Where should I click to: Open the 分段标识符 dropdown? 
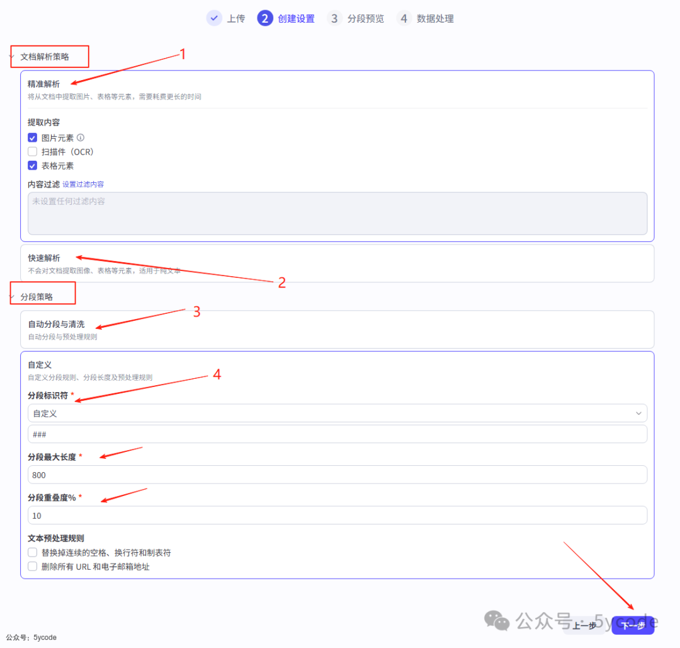(337, 413)
